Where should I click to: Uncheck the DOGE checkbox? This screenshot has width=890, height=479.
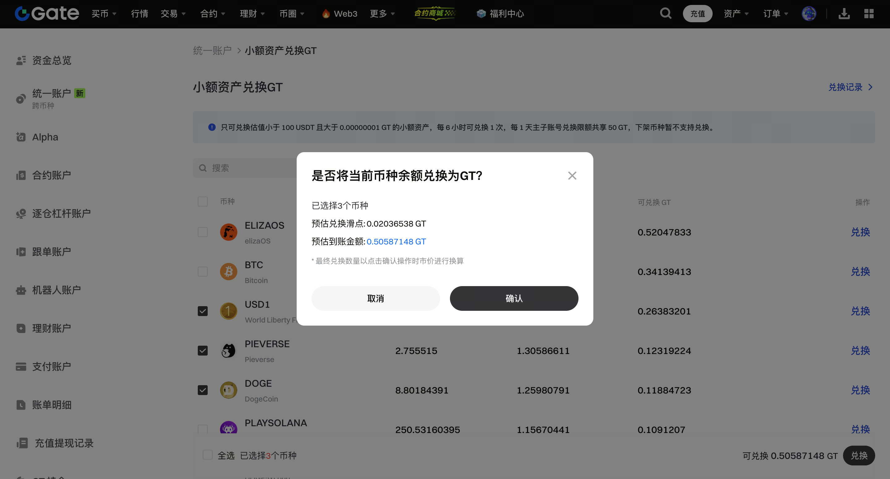pos(203,390)
